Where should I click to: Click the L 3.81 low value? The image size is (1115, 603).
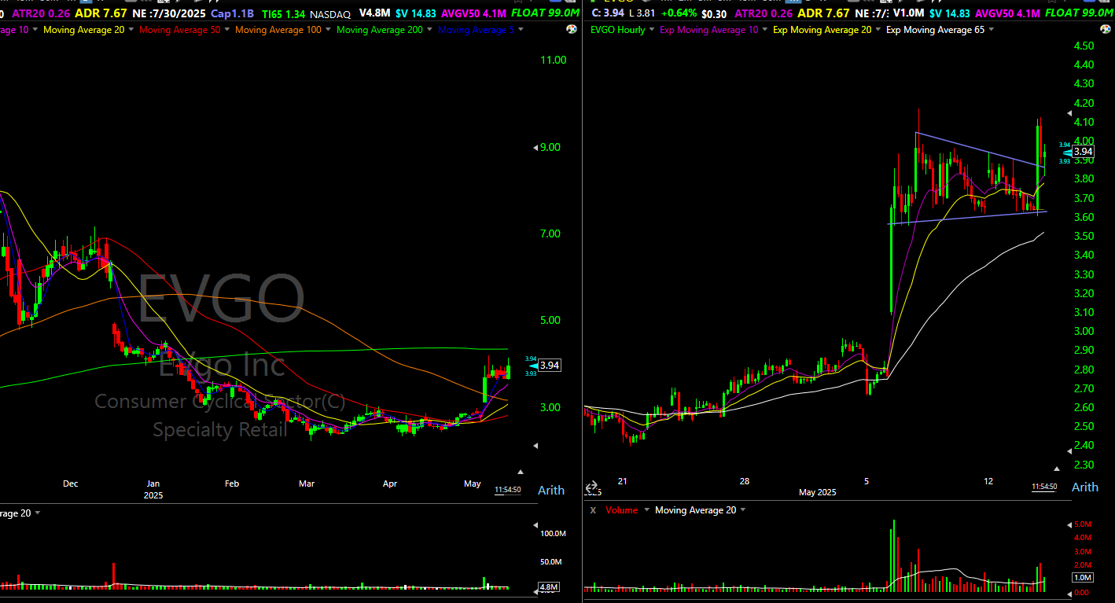[642, 13]
